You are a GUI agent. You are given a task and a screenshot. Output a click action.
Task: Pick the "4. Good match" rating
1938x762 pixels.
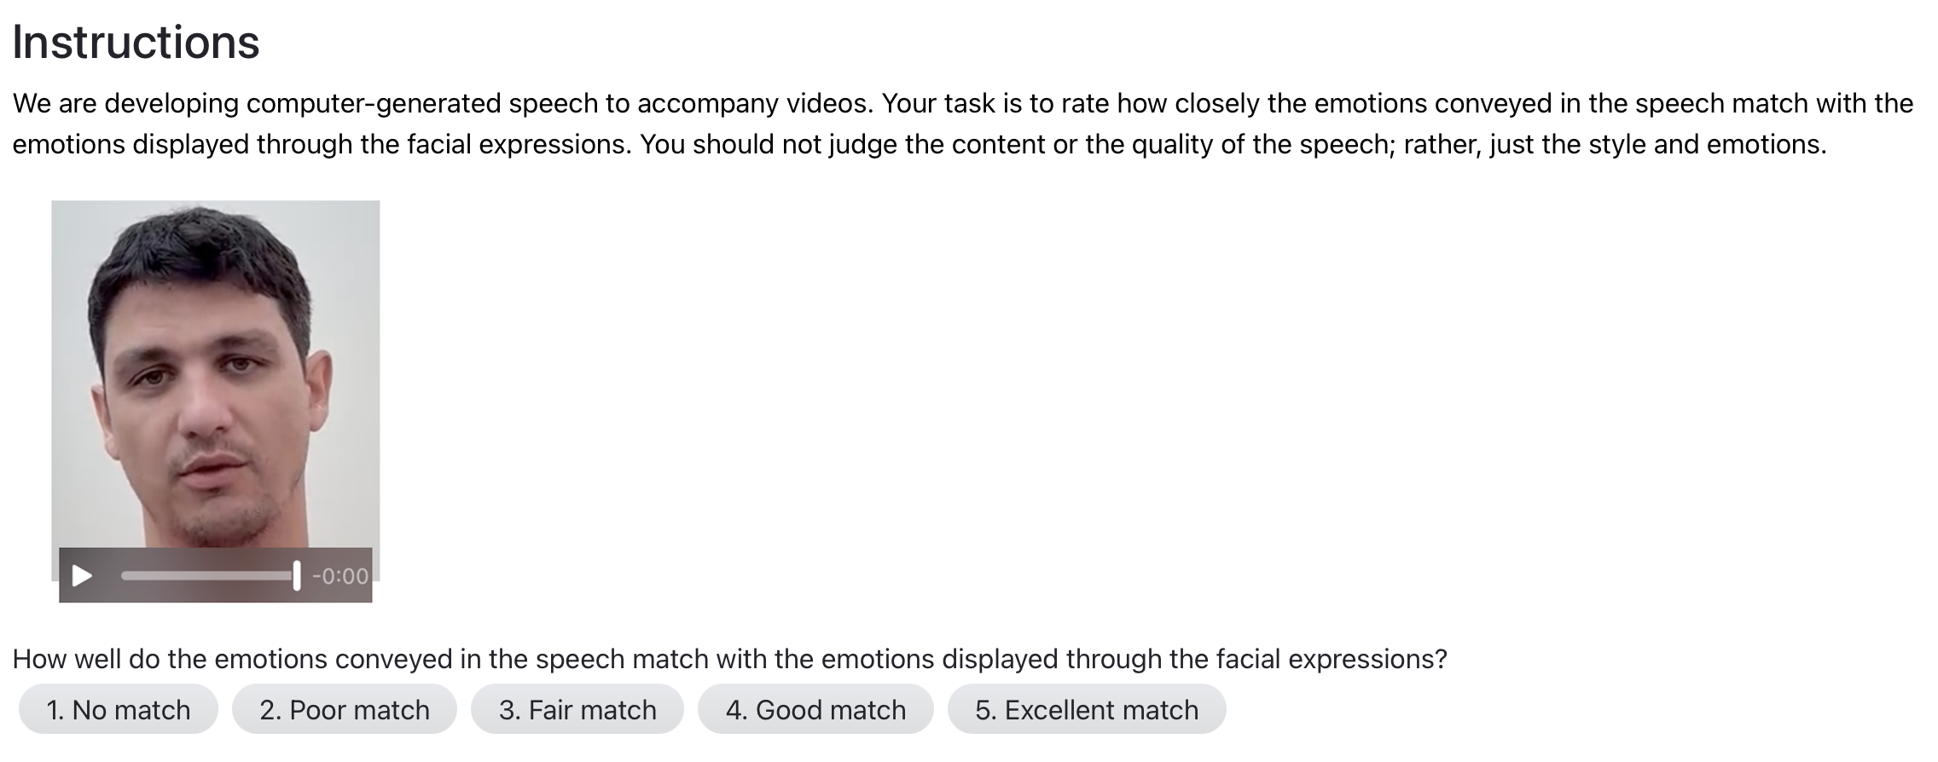[815, 709]
